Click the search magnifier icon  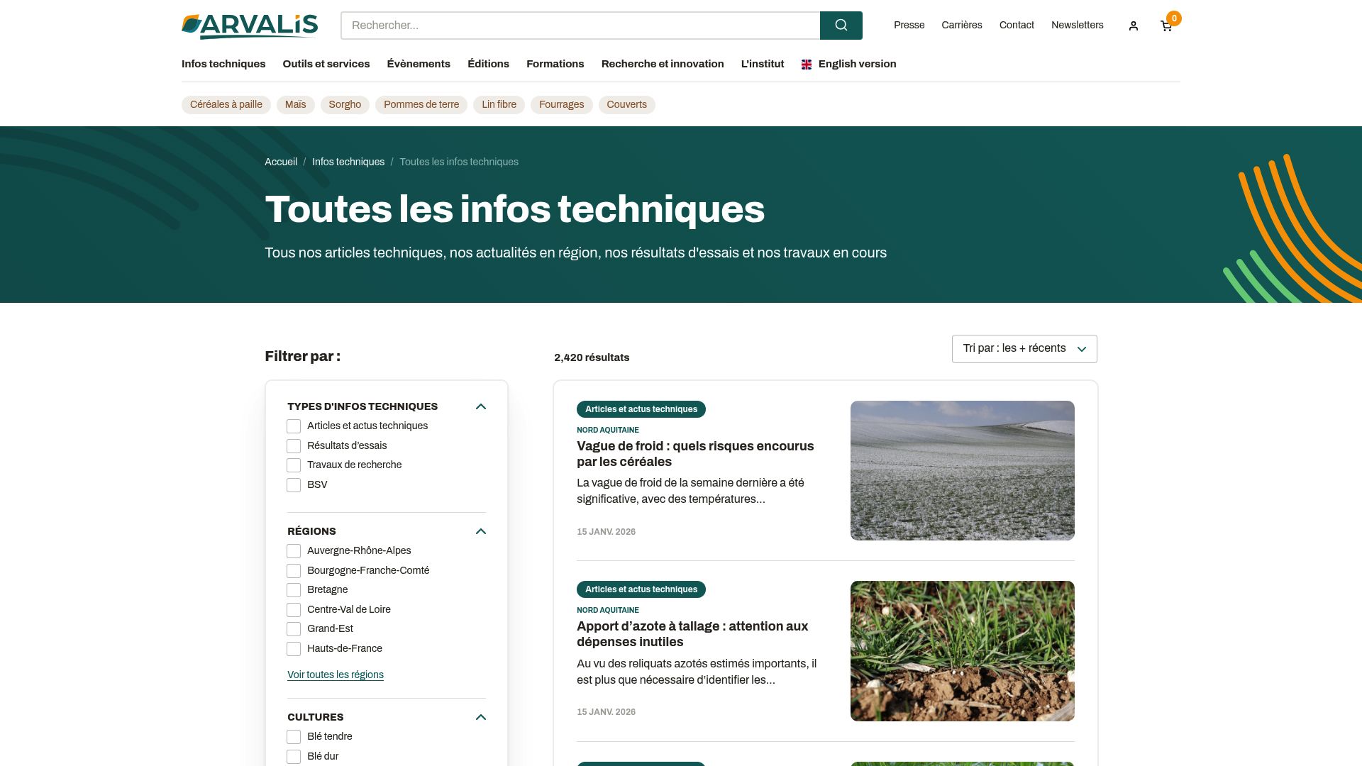click(x=841, y=25)
